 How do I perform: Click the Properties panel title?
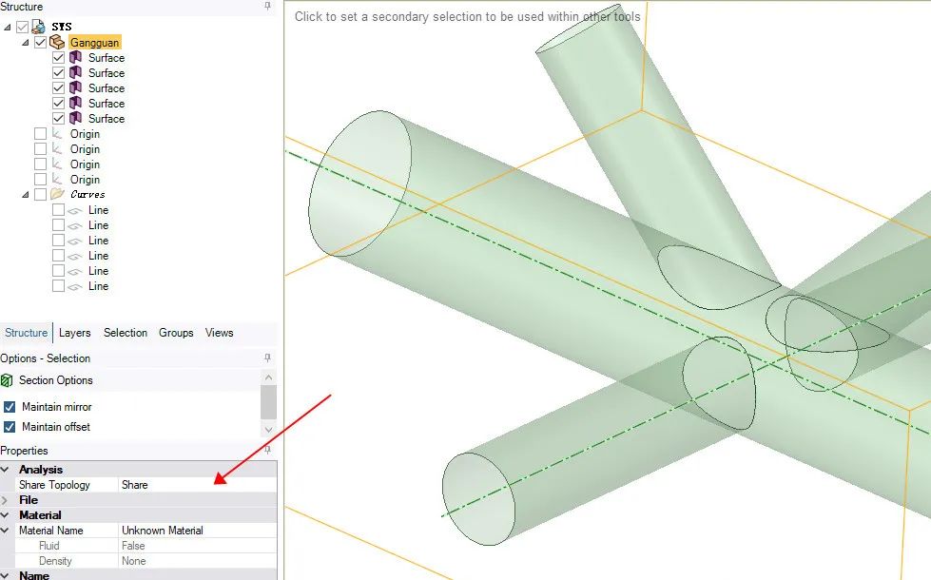click(24, 451)
